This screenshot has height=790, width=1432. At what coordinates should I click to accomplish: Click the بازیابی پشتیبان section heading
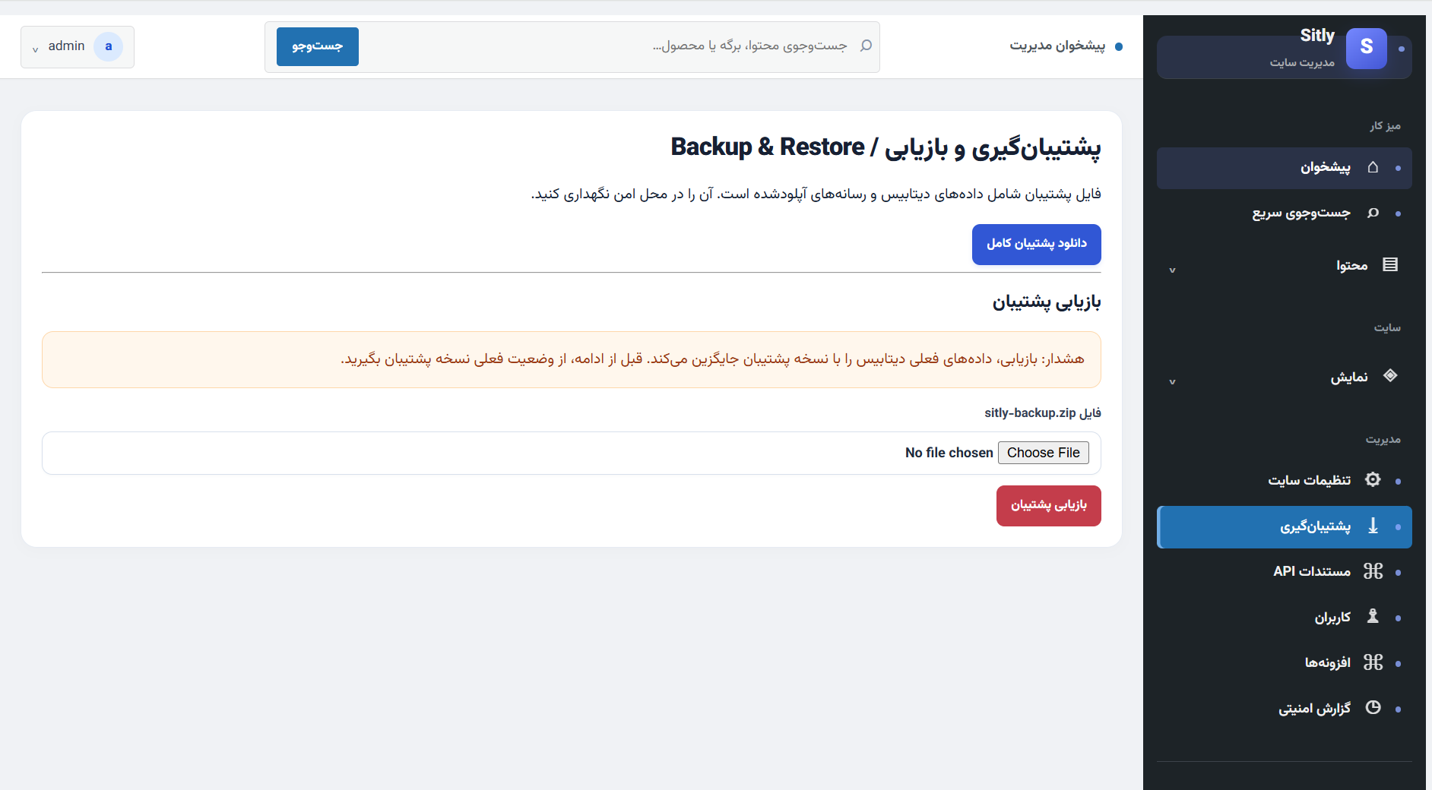(x=1046, y=302)
